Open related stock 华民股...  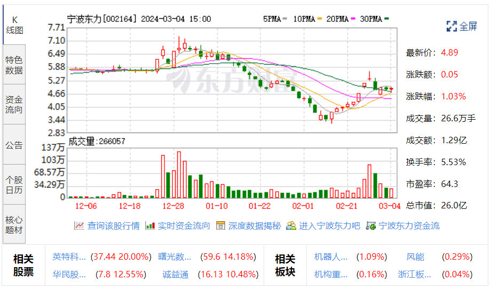pos(69,275)
